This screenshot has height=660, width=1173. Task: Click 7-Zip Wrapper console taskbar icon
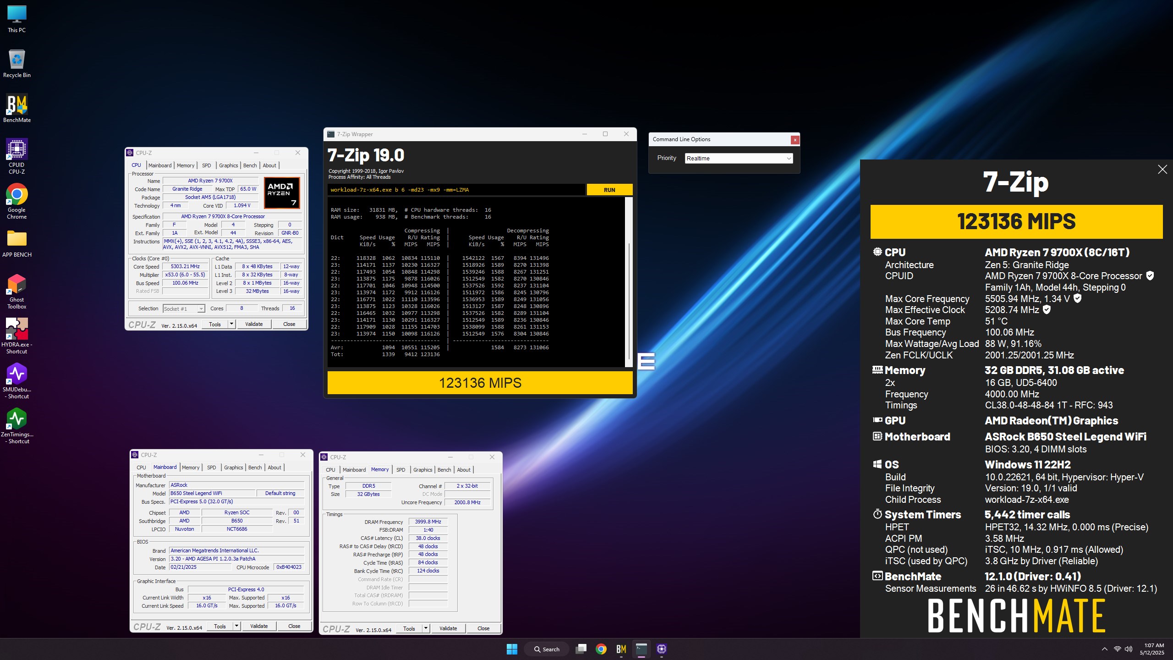(x=641, y=649)
